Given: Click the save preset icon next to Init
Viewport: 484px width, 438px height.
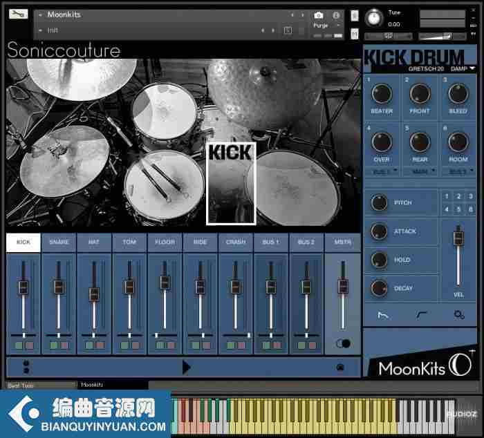Looking at the screenshot, I should [288, 30].
